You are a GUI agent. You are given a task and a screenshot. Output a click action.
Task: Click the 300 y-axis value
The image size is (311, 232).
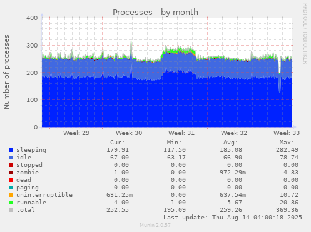(x=32, y=46)
